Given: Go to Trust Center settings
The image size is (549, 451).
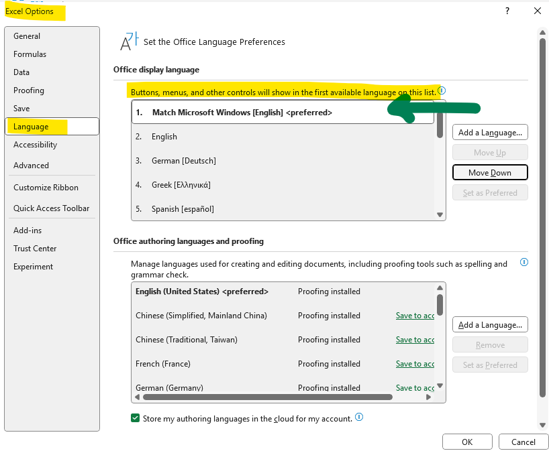Looking at the screenshot, I should coord(35,248).
